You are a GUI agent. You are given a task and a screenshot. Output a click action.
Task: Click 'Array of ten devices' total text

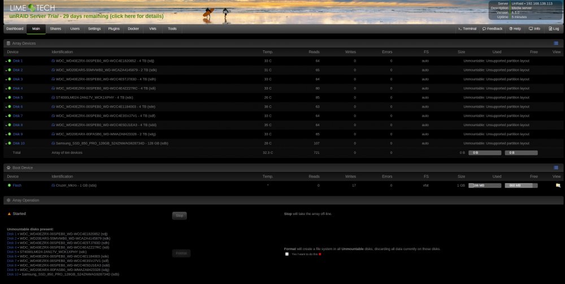tap(67, 153)
